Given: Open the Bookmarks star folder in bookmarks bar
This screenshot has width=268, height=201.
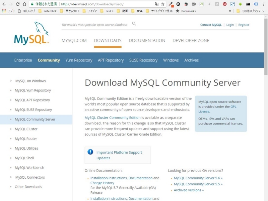Looking at the screenshot, I should [x=186, y=11].
